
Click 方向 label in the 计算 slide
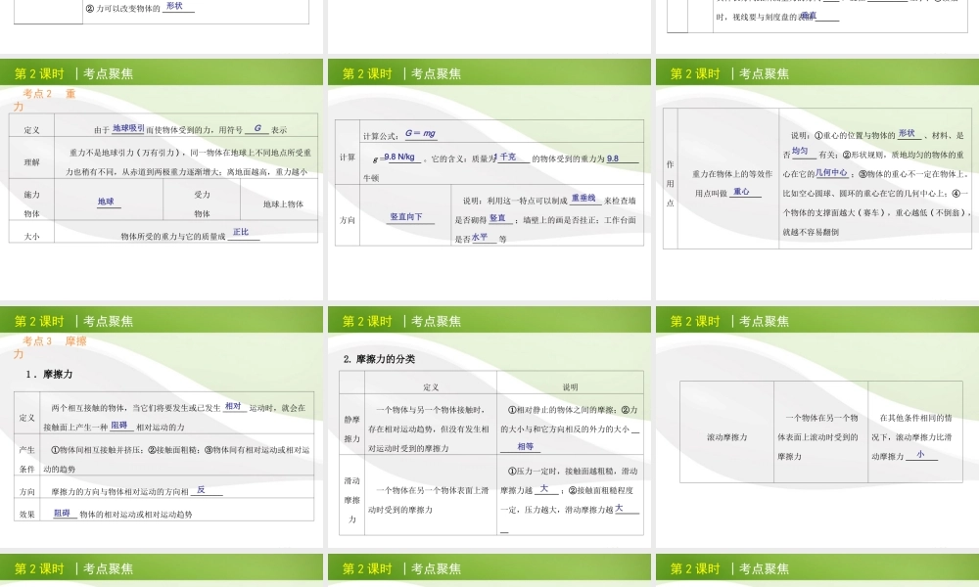point(348,220)
